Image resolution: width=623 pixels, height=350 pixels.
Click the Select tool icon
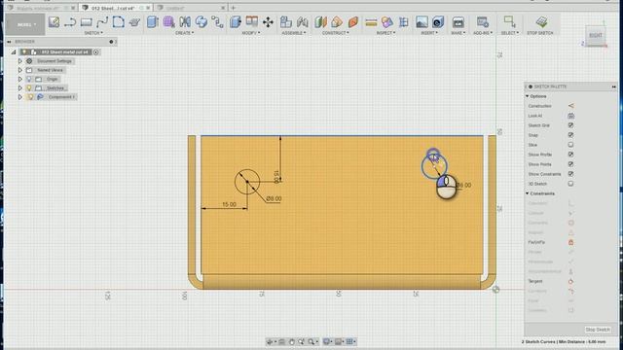pyautogui.click(x=509, y=21)
